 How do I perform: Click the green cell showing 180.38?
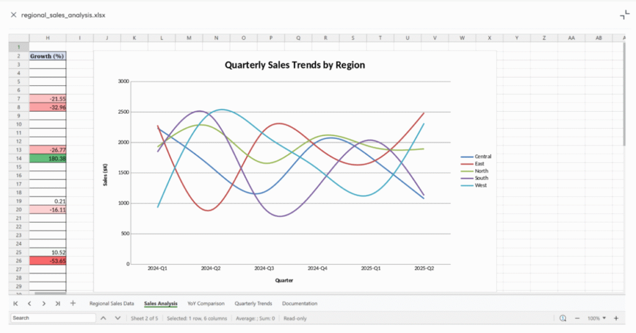tap(48, 158)
